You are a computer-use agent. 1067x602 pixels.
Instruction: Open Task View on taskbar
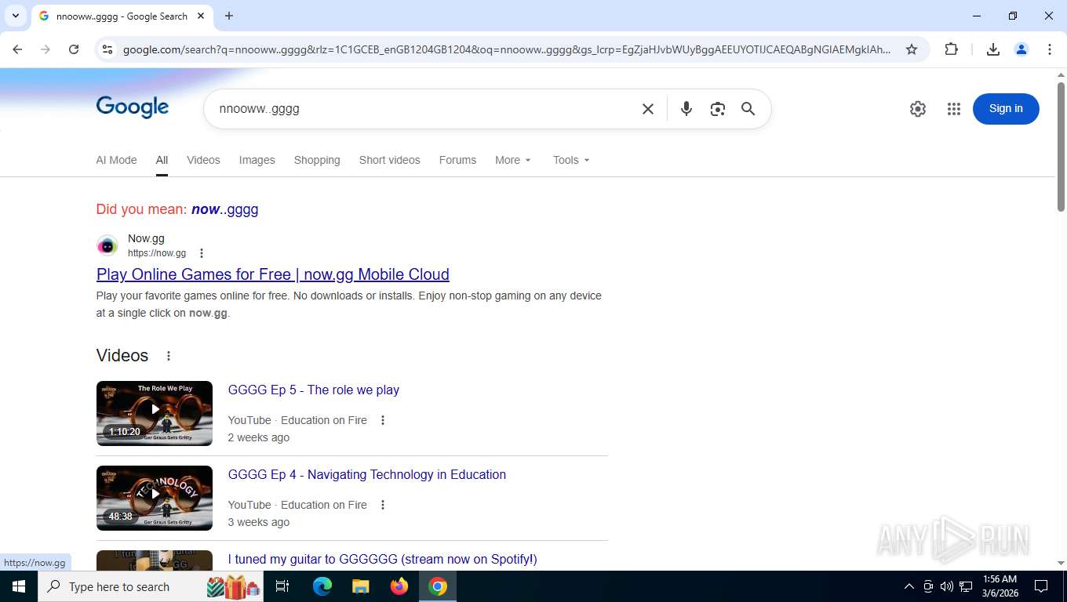tap(282, 586)
